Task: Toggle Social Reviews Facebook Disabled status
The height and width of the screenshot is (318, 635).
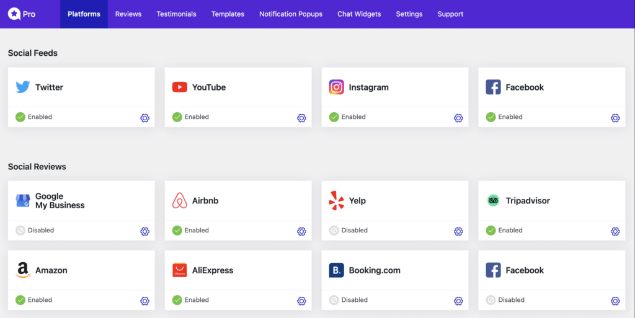Action: (505, 300)
